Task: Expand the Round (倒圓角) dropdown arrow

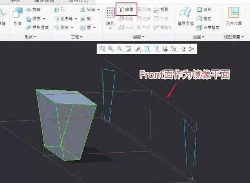Action: (76, 19)
